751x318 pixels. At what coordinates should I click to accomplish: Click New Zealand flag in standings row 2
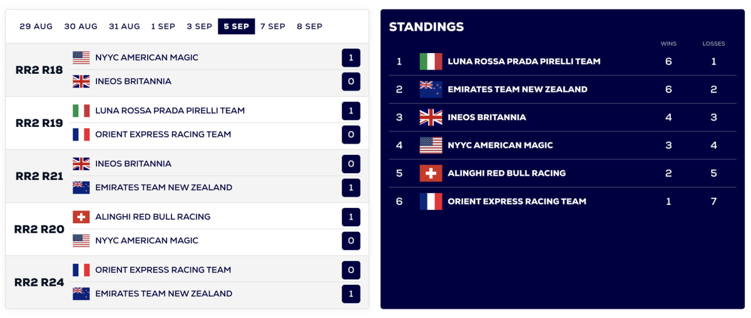click(x=431, y=89)
